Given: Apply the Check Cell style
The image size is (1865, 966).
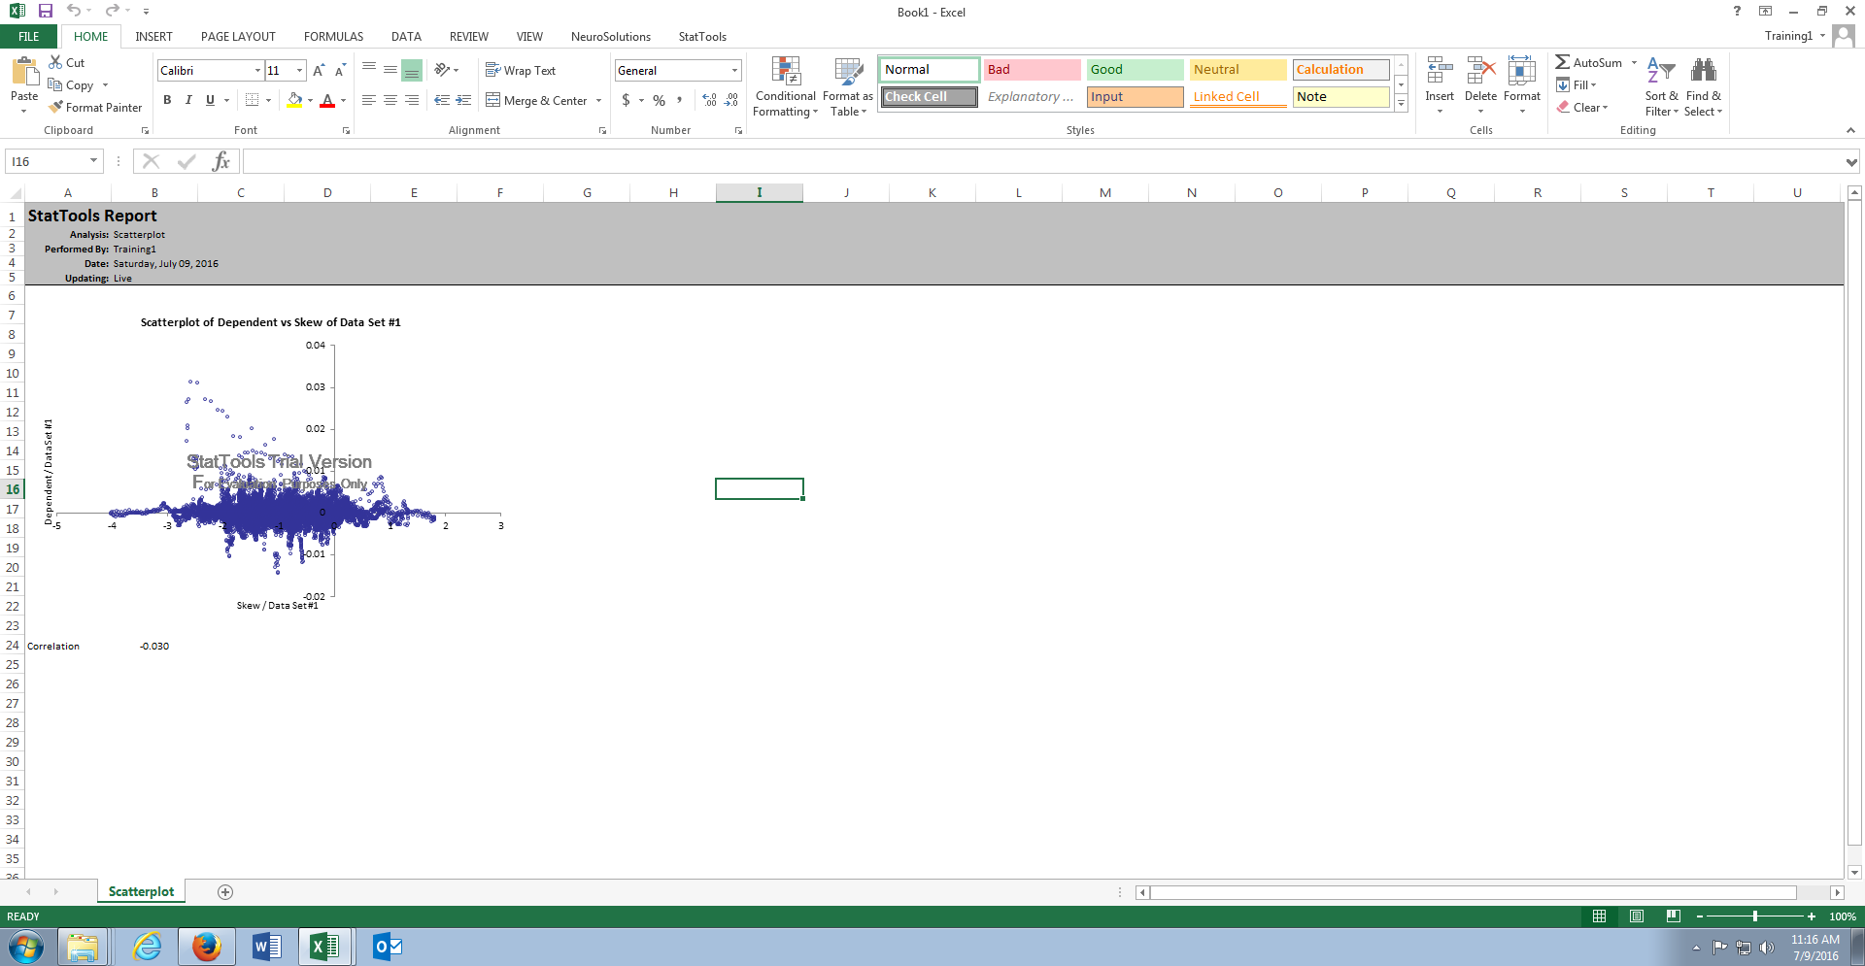Looking at the screenshot, I should pyautogui.click(x=930, y=96).
